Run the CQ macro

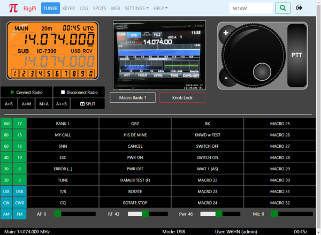point(63,203)
